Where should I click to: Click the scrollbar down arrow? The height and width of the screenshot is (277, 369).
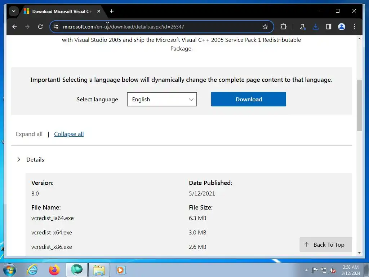coord(359,253)
